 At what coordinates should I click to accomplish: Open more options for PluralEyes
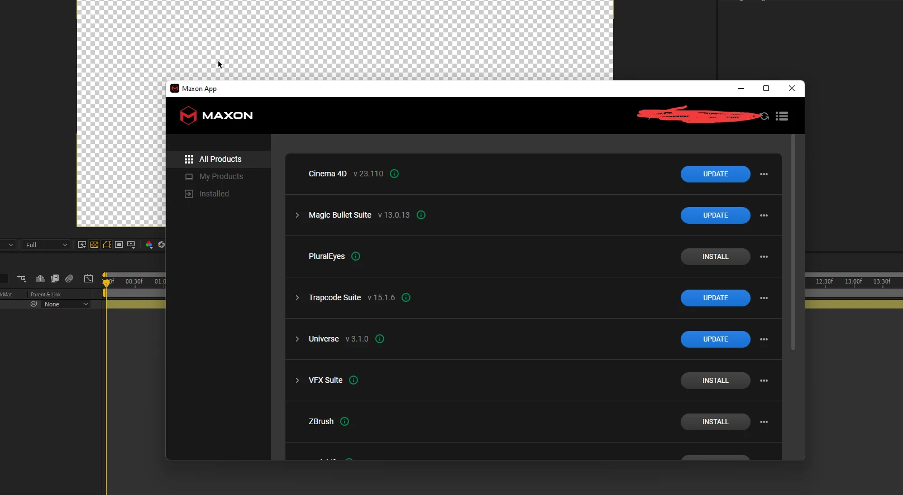[x=764, y=257]
